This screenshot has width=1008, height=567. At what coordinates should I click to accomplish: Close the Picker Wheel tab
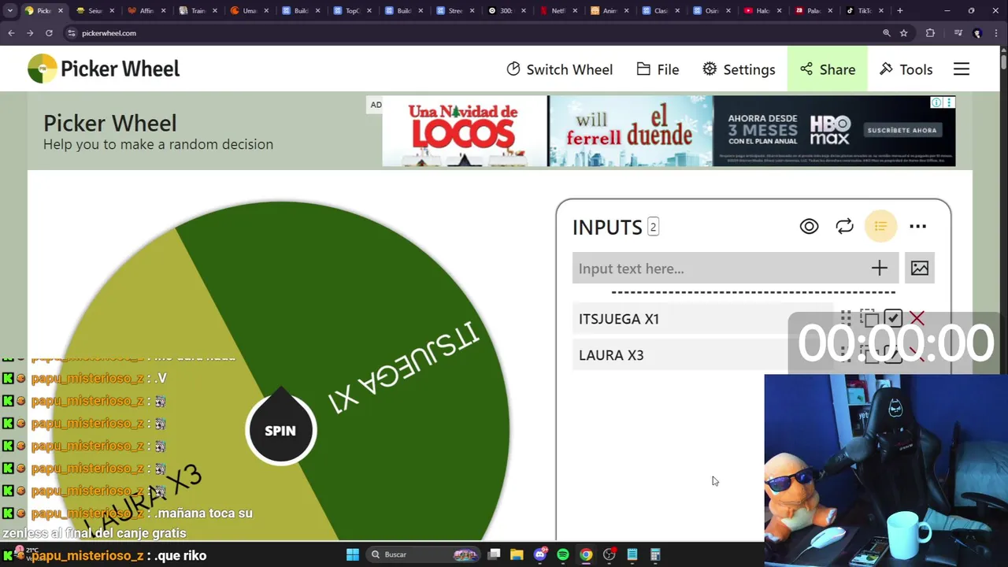pyautogui.click(x=60, y=11)
